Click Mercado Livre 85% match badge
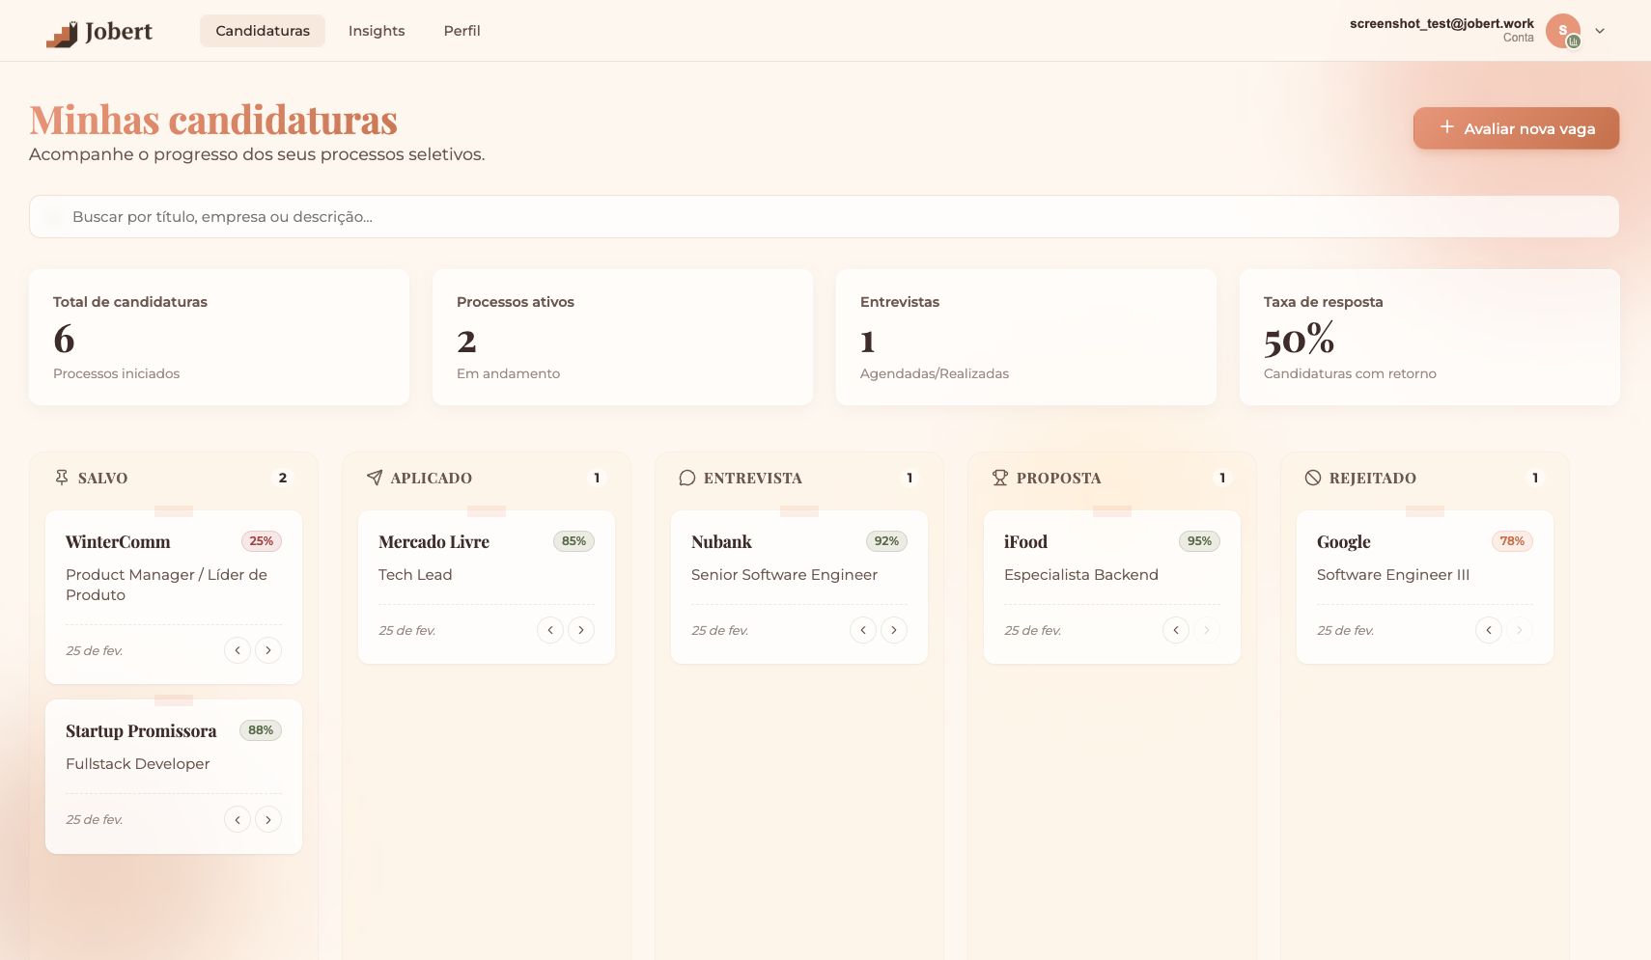Viewport: 1651px width, 960px height. 574,541
